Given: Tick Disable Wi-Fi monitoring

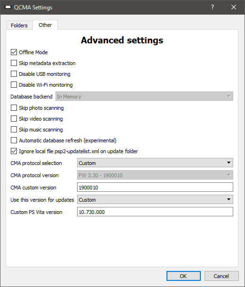Looking at the screenshot, I should click(14, 85).
